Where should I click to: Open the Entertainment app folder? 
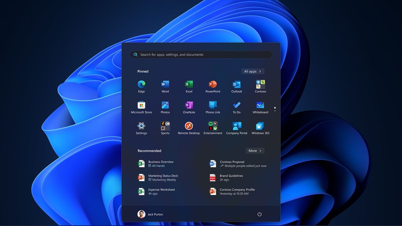coord(213,126)
